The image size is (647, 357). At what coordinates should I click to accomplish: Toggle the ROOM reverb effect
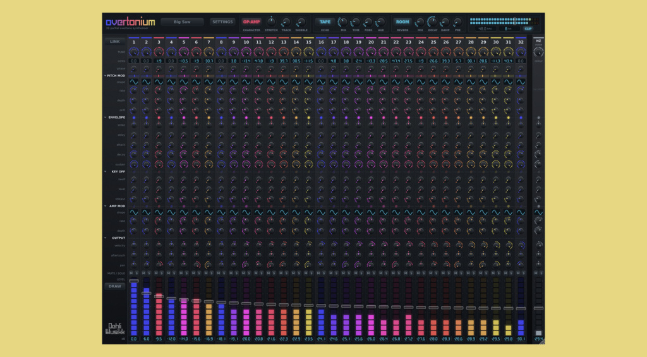tap(402, 22)
